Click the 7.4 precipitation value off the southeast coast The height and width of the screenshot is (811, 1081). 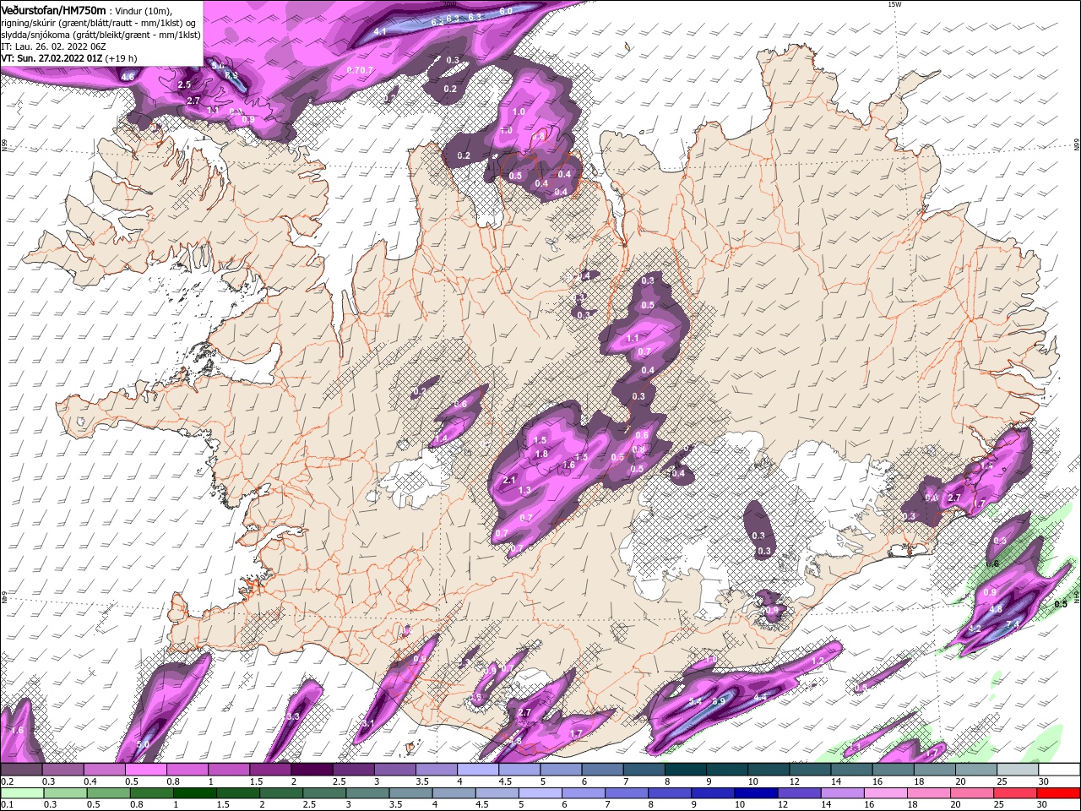pos(1014,624)
